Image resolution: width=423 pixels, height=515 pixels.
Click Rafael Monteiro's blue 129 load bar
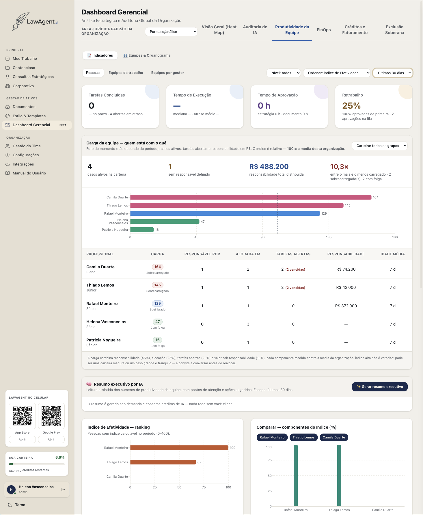click(225, 213)
